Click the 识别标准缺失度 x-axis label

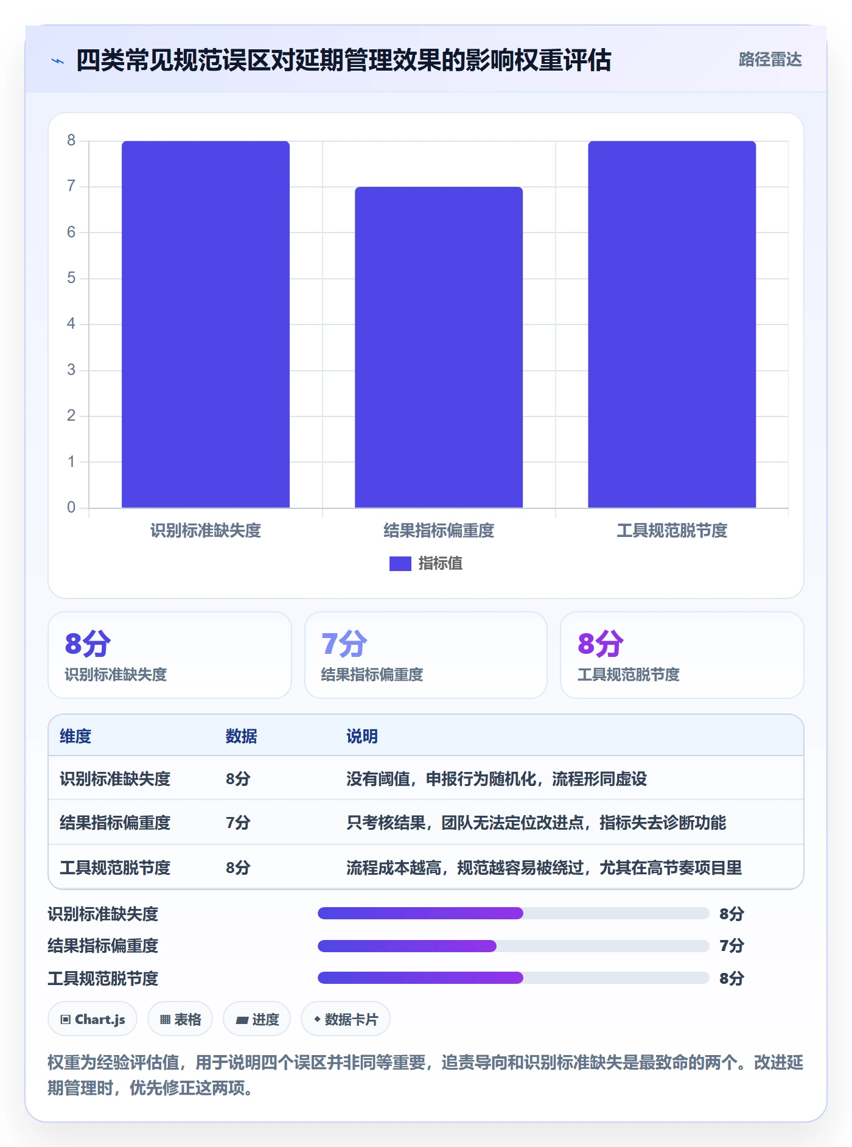tap(206, 531)
